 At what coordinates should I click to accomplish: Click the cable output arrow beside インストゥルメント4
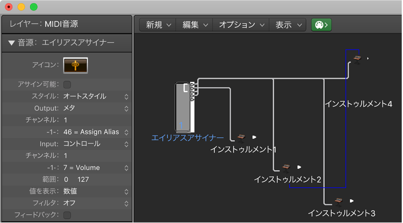pos(369,58)
